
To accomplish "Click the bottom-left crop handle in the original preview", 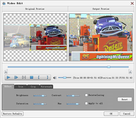I will point(30,50).
